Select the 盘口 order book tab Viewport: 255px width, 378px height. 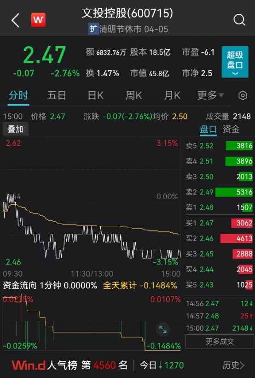209,130
